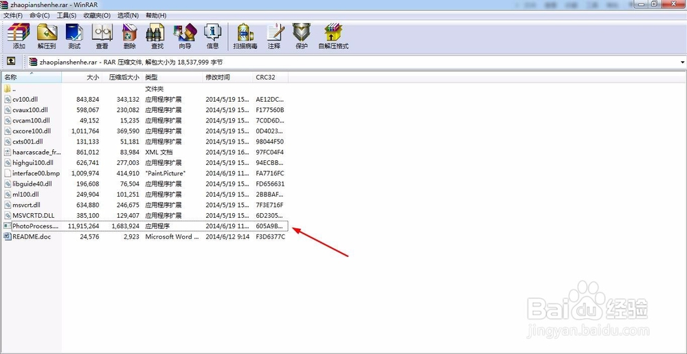Open the Favorites (收藏夹) menu
This screenshot has width=687, height=354.
[97, 15]
